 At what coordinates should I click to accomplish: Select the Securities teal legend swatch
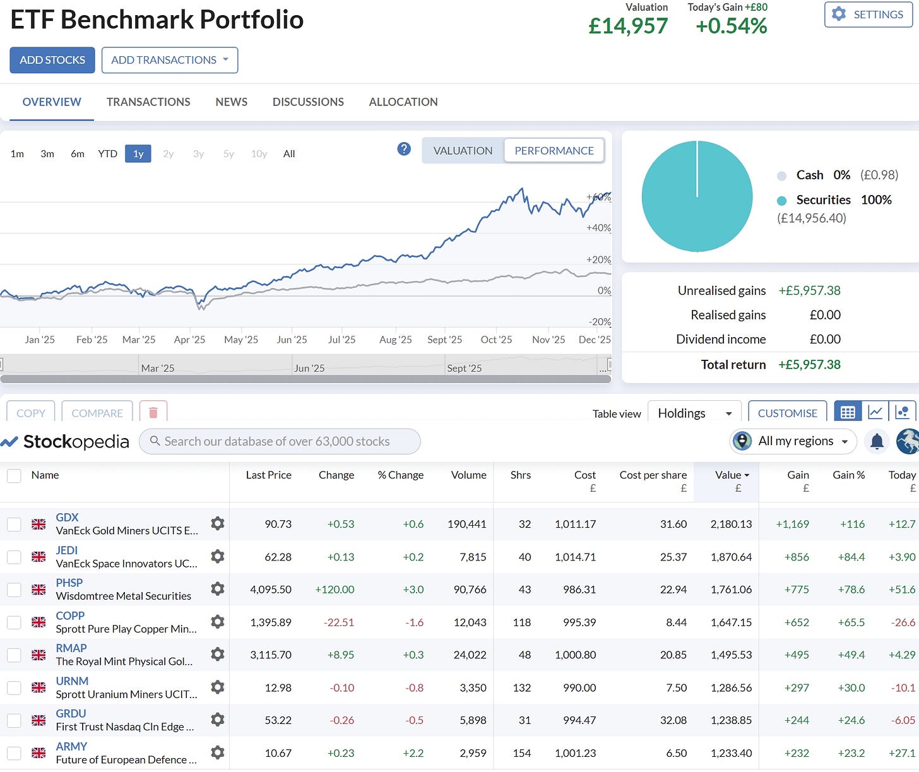tap(781, 200)
